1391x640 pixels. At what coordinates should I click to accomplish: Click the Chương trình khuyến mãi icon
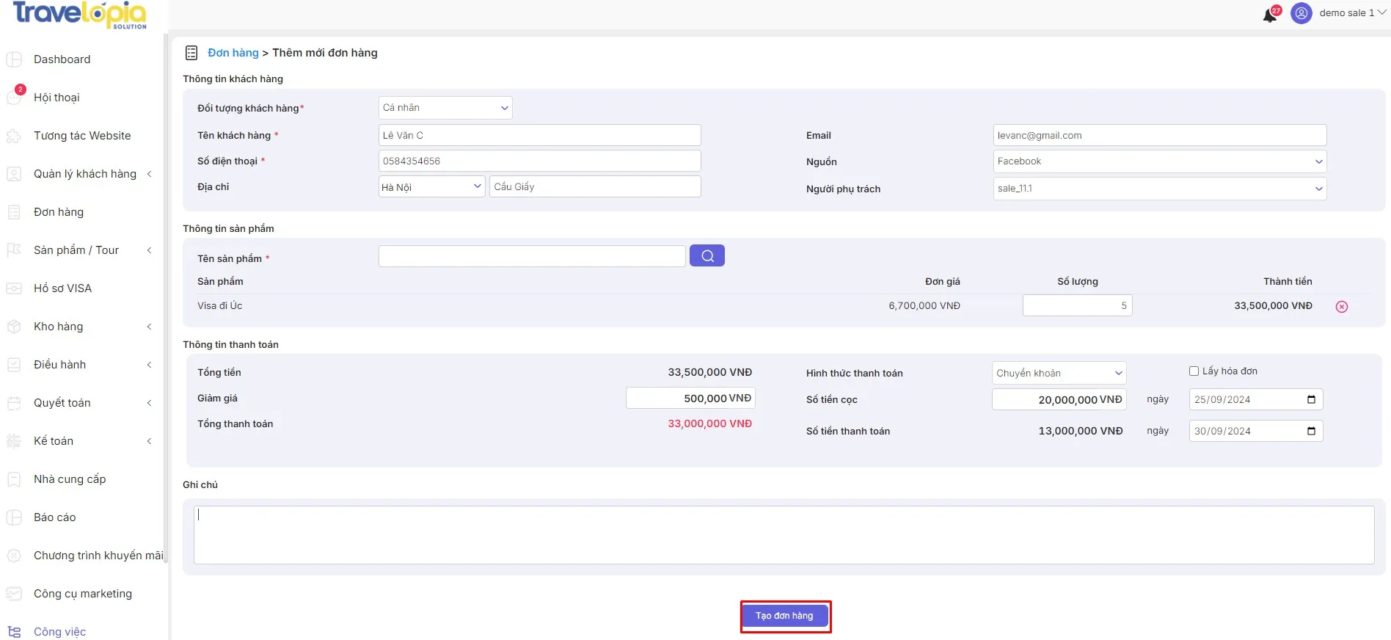pyautogui.click(x=14, y=556)
